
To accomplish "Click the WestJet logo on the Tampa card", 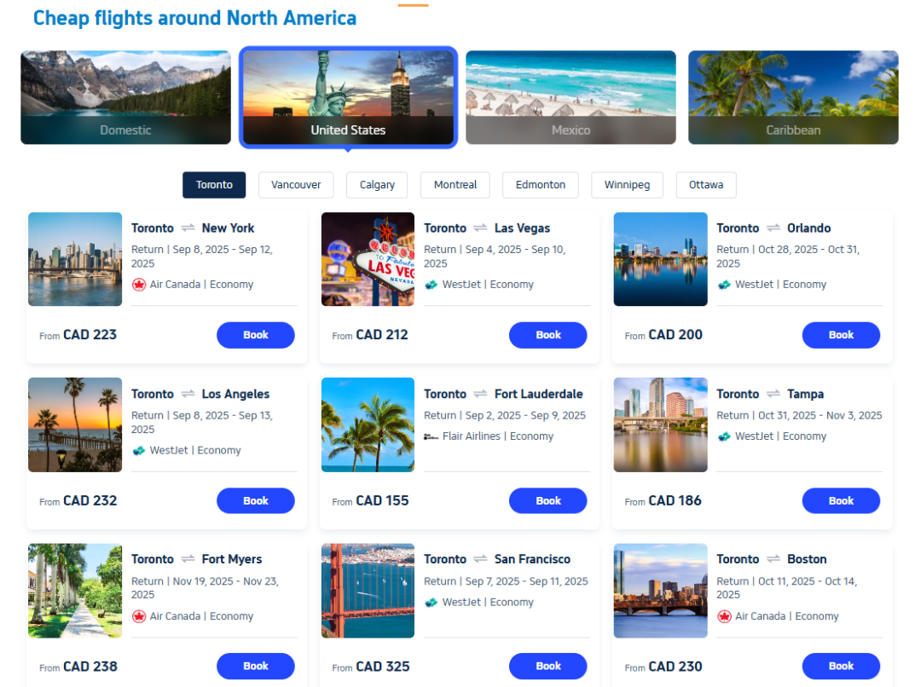I will click(724, 436).
